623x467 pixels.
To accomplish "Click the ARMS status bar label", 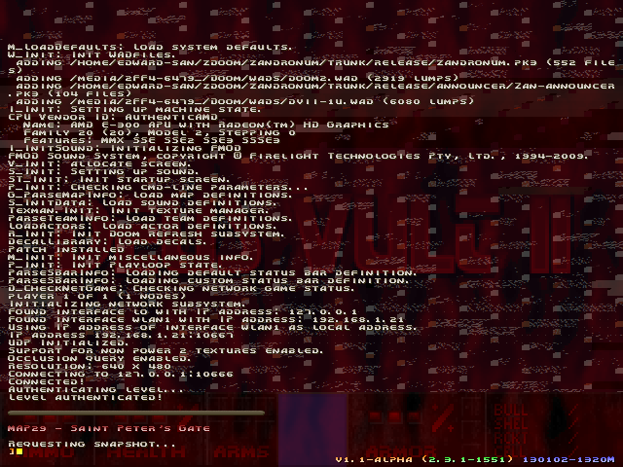I will pos(241,451).
